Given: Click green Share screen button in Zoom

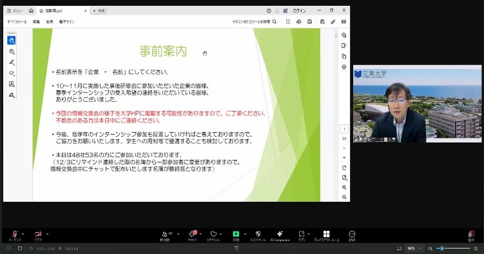Looking at the screenshot, I should [236, 235].
